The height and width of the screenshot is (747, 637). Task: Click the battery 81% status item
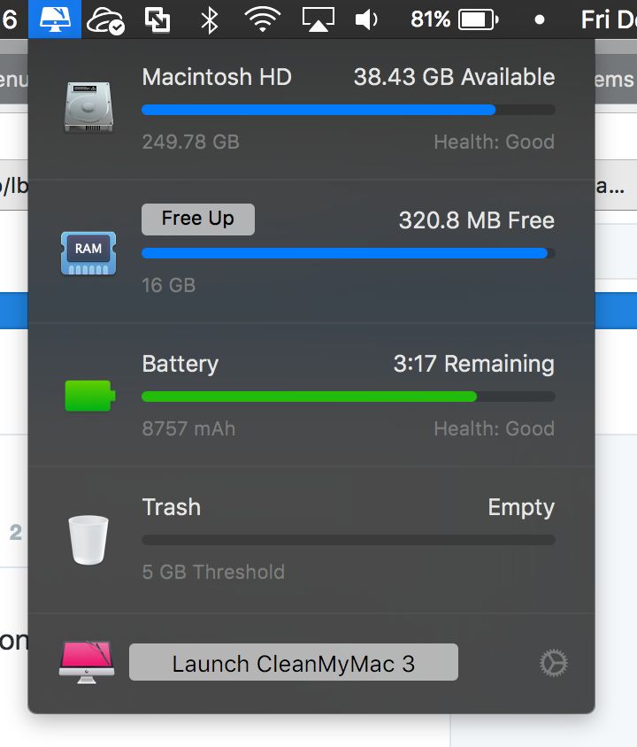tap(454, 20)
